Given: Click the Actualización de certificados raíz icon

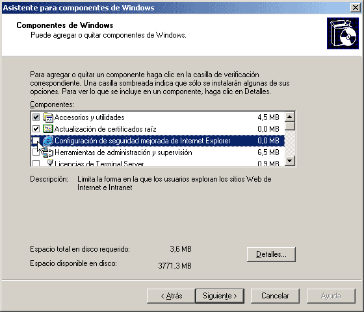Looking at the screenshot, I should 48,129.
